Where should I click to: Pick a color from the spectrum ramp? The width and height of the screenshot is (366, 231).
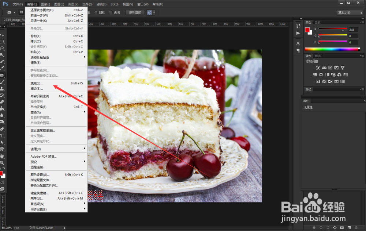[332, 49]
